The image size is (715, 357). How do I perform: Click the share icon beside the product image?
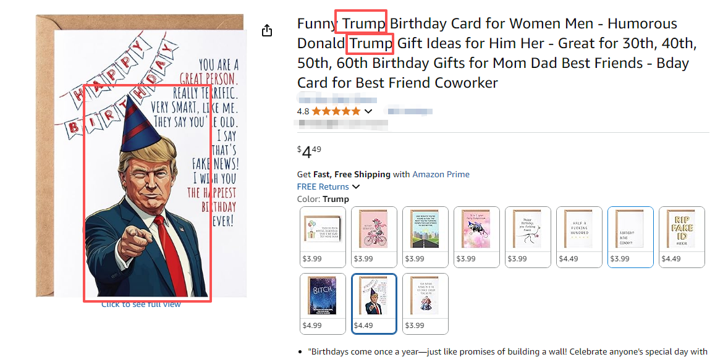267,30
